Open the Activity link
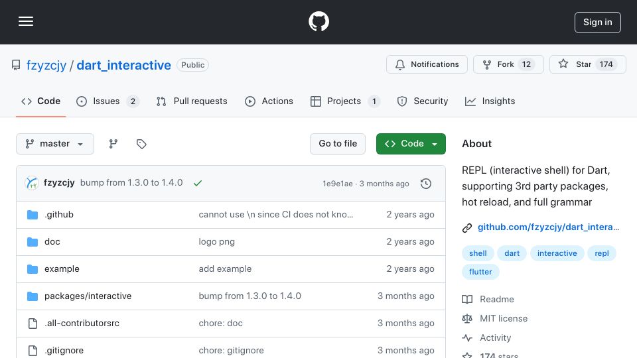 pos(486,337)
